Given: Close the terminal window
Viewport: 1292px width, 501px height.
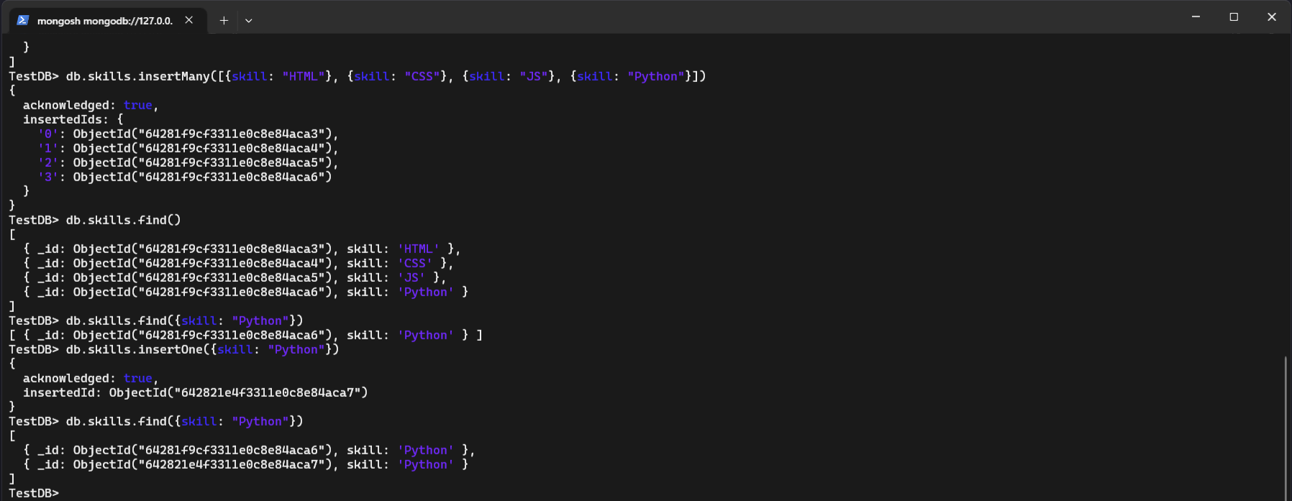Looking at the screenshot, I should (x=1271, y=17).
